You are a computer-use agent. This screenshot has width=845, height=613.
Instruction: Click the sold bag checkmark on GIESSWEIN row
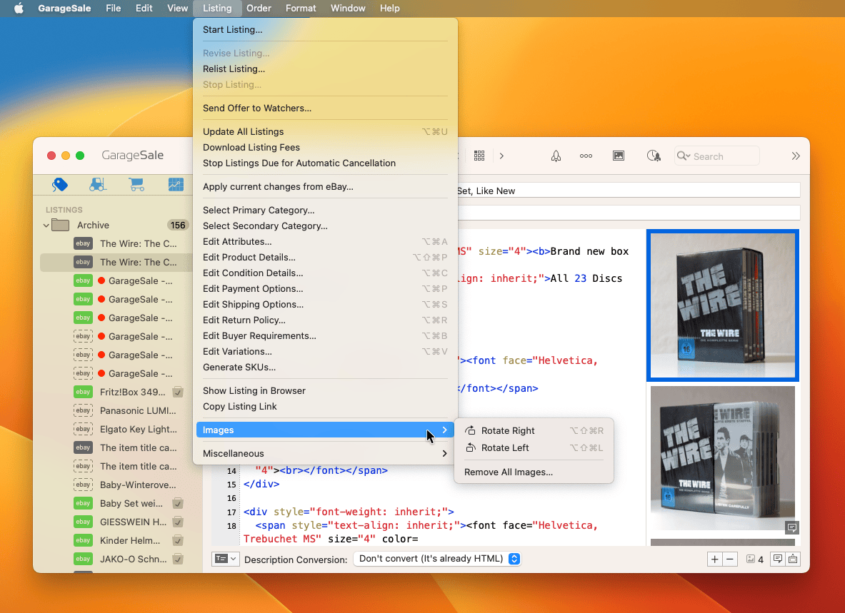pyautogui.click(x=178, y=522)
